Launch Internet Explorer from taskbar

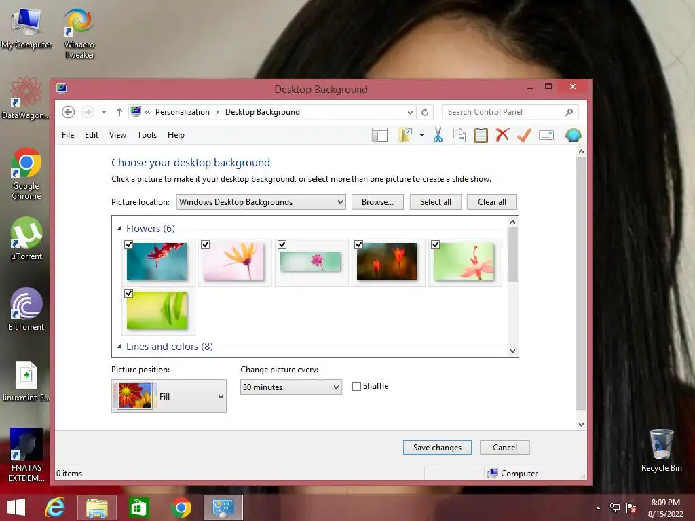(x=55, y=507)
